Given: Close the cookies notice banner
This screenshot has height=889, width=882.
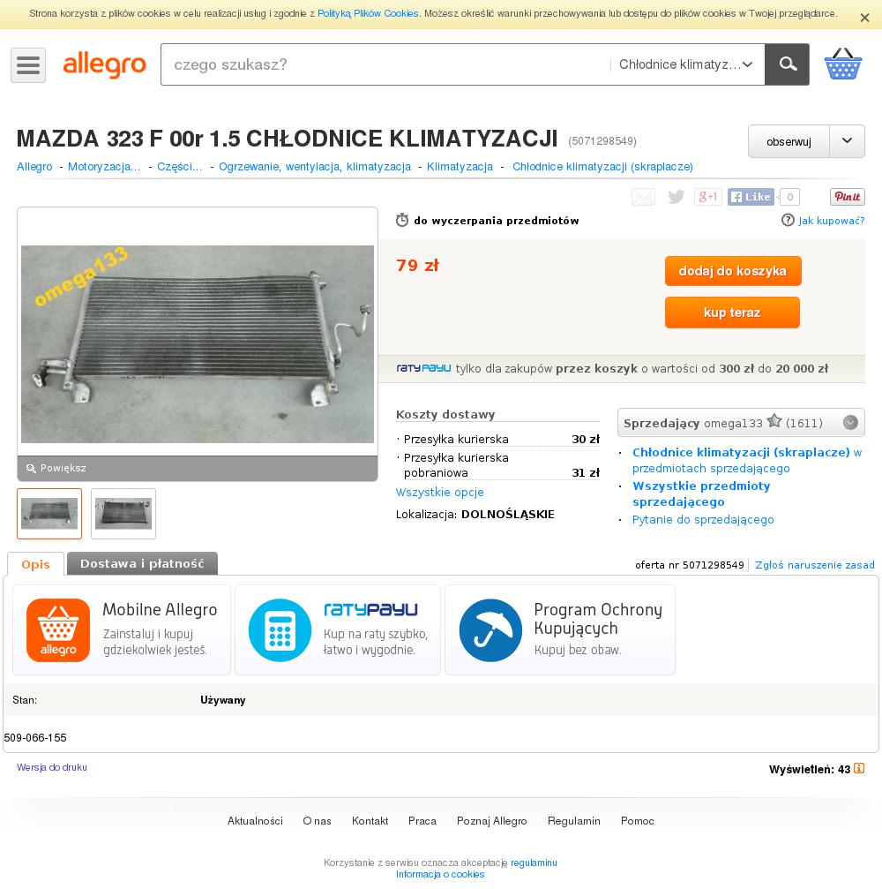Looking at the screenshot, I should click(x=864, y=18).
